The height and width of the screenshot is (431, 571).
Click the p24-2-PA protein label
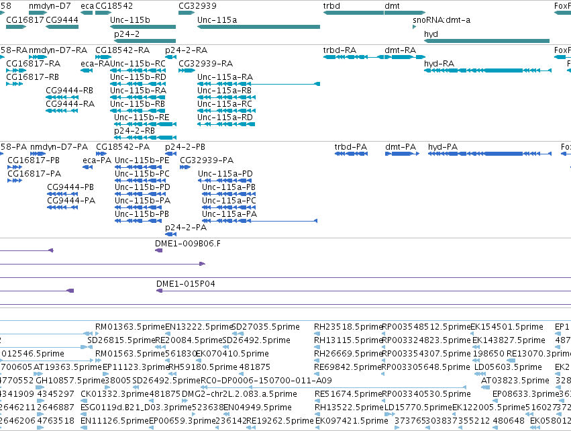click(x=186, y=228)
